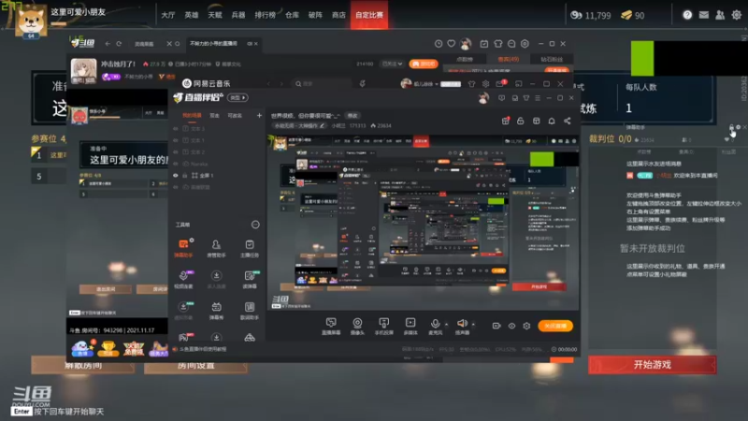Click the 修改 button beside the stream title
This screenshot has height=421, width=748.
tap(352, 115)
